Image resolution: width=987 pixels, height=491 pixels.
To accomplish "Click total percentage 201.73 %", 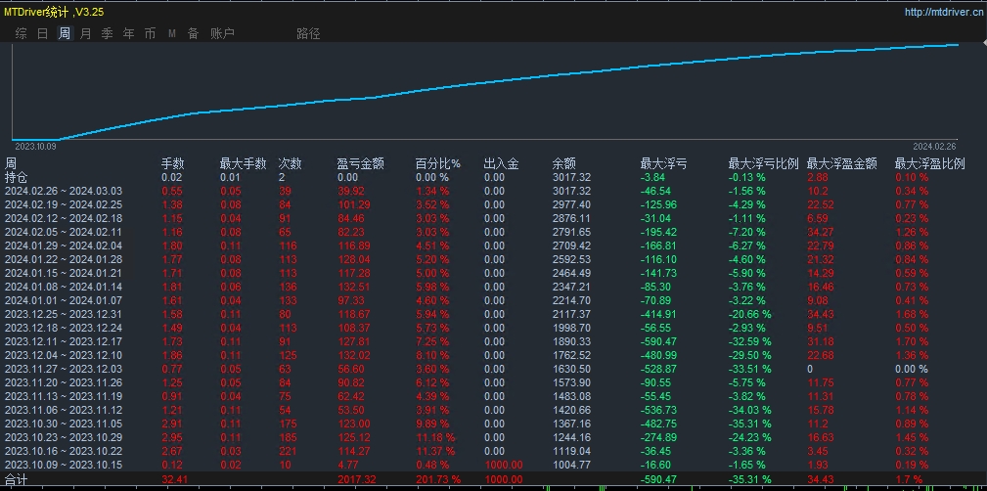I will tap(437, 479).
